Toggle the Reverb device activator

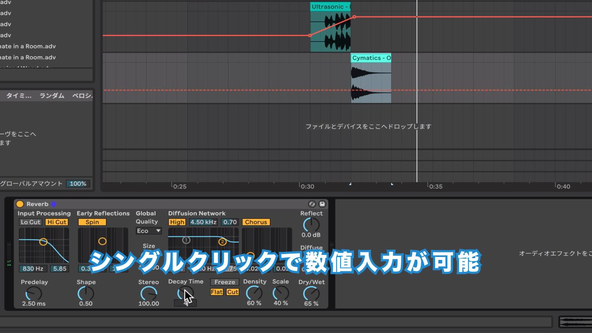pos(20,204)
